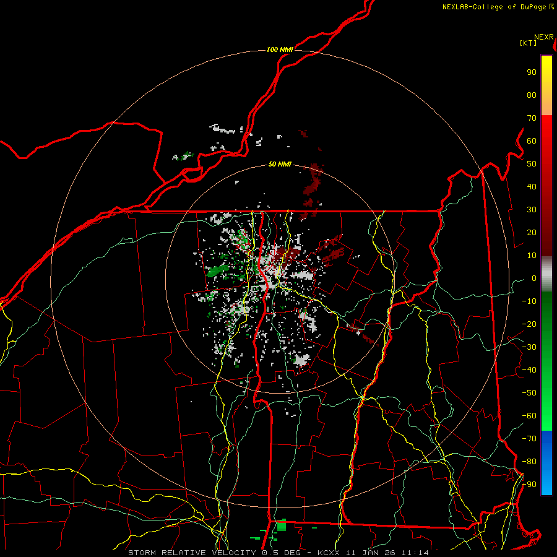Click the -40 value on the velocity scale
Screen dimensions: 557x557
pyautogui.click(x=529, y=370)
